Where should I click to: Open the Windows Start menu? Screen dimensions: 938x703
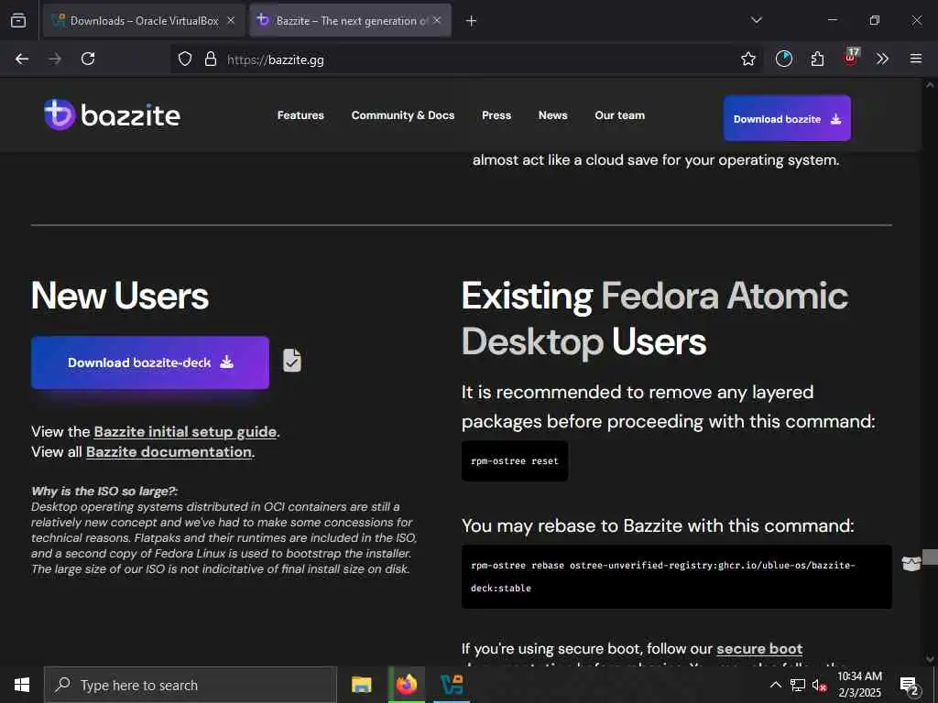22,685
